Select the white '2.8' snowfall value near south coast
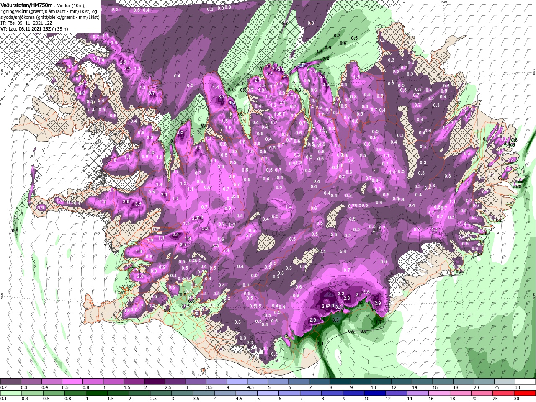The width and height of the screenshot is (536, 402). tap(312, 320)
